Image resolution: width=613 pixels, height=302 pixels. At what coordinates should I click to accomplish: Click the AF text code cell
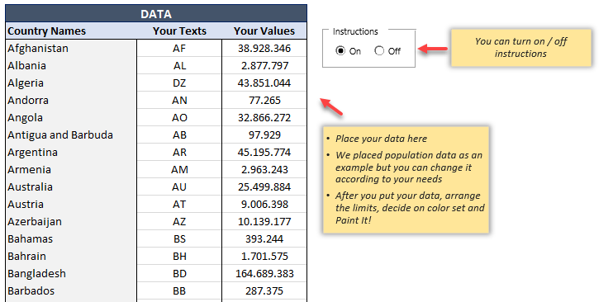179,48
